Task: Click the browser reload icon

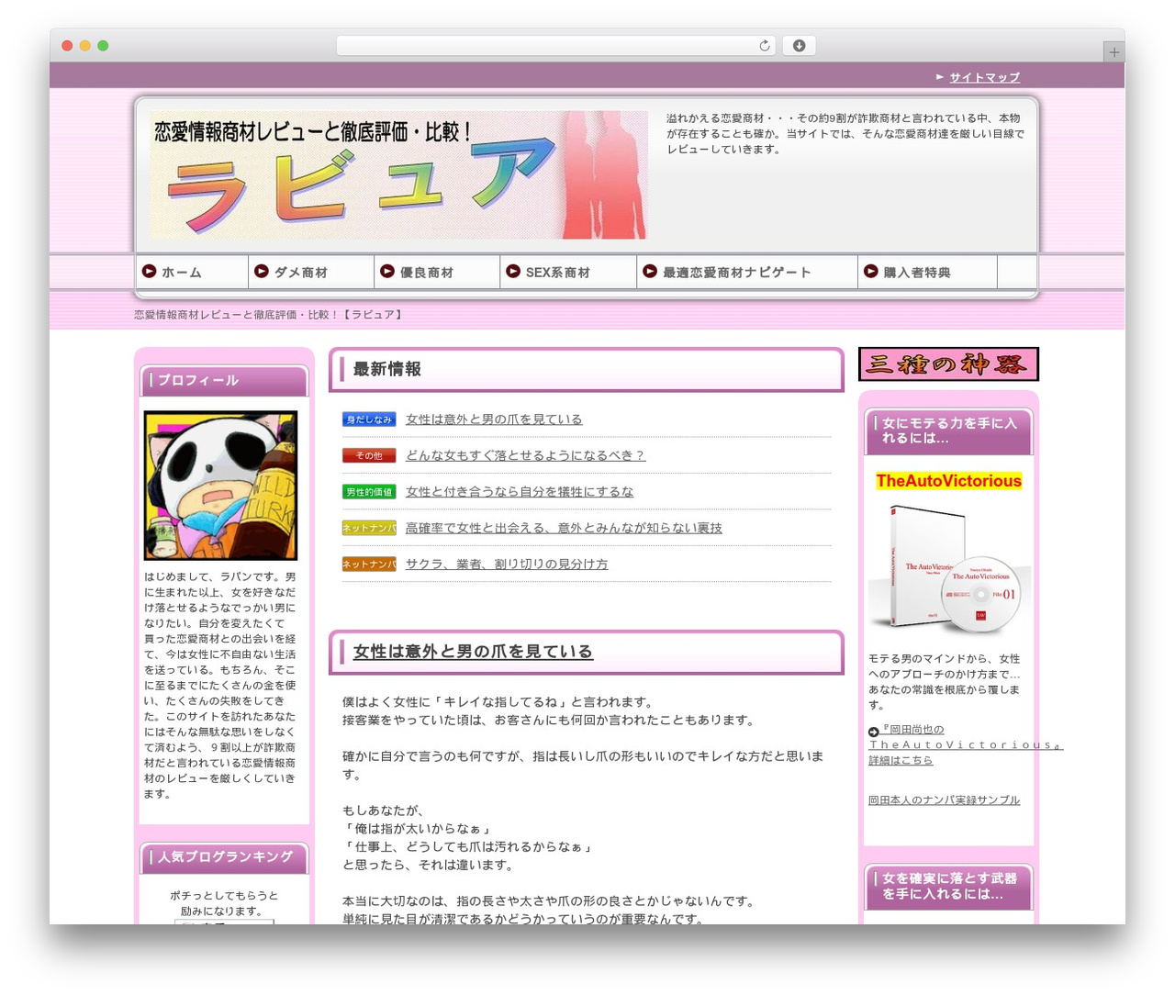Action: [x=765, y=46]
